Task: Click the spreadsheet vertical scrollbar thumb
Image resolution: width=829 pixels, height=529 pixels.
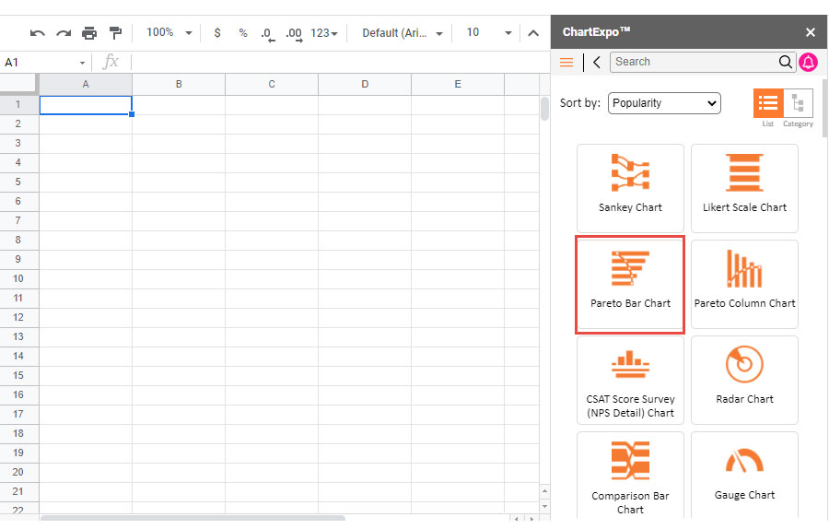Action: 544,109
